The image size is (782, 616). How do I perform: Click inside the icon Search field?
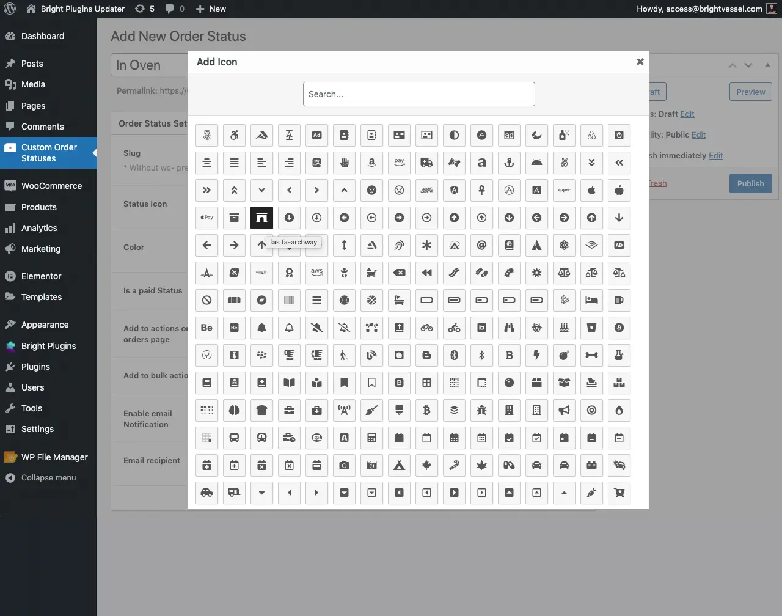[x=418, y=94]
